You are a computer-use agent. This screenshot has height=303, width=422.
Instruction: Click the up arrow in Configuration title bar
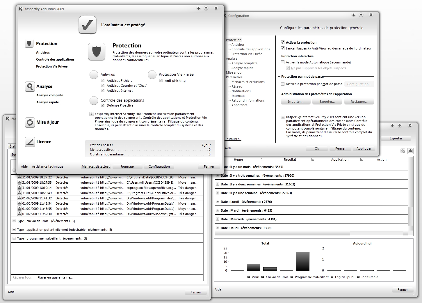(361, 15)
